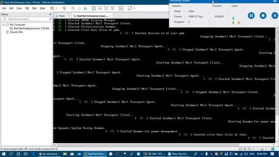The height and width of the screenshot is (157, 279).
Task: Open recording toolbar settings gear
Action: tap(275, 1)
